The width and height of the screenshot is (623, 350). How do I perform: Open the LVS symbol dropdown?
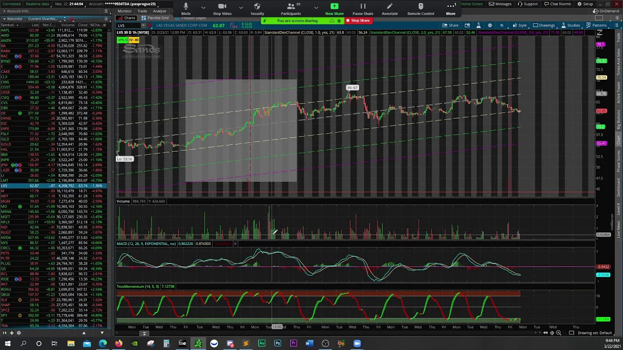click(x=143, y=25)
